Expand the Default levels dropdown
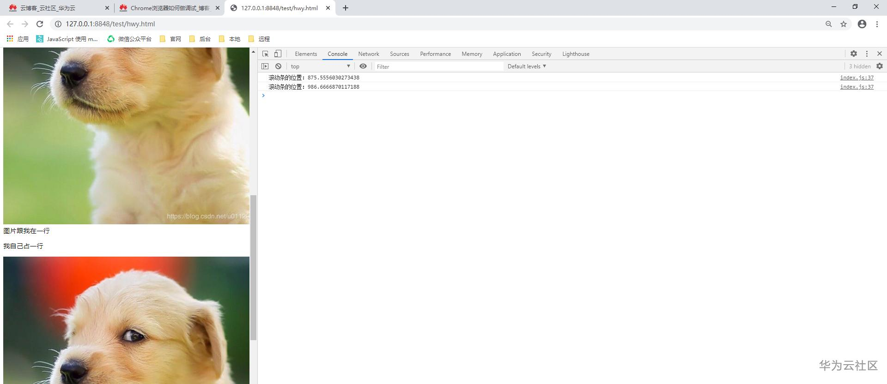 tap(527, 66)
